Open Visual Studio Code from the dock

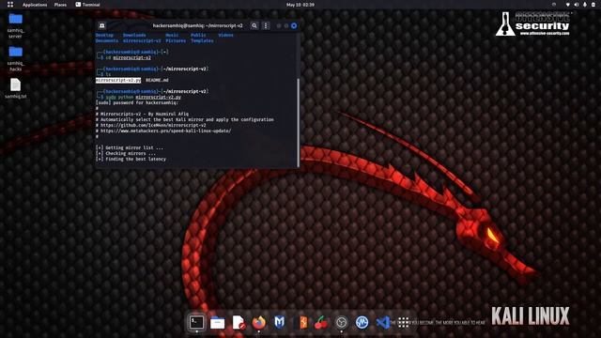382,323
